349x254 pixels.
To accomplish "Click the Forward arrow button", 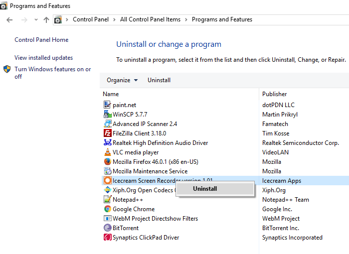I will point(24,20).
